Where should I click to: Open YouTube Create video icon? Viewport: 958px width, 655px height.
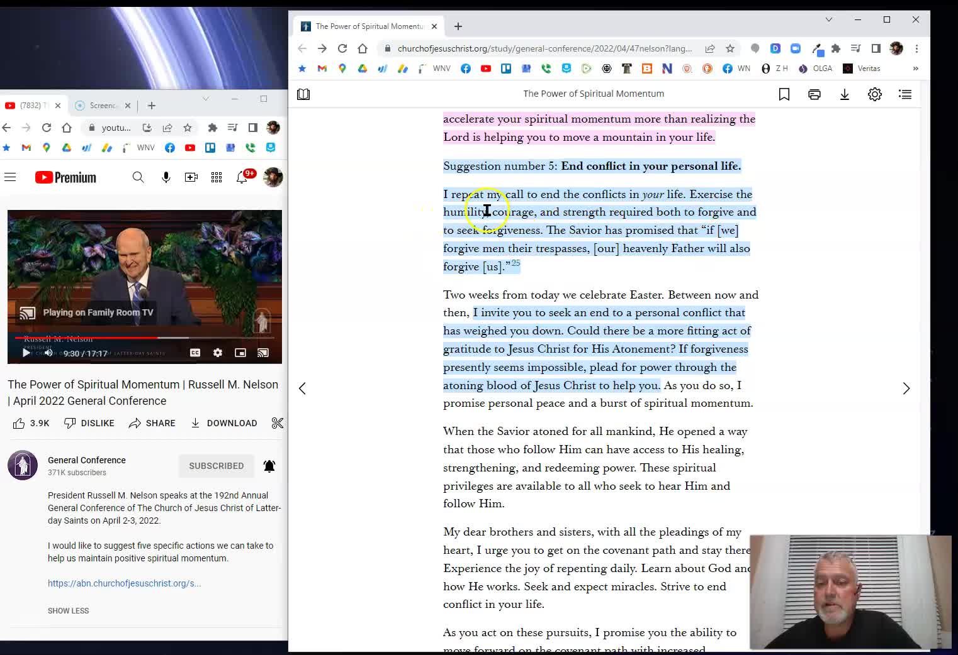(x=191, y=178)
